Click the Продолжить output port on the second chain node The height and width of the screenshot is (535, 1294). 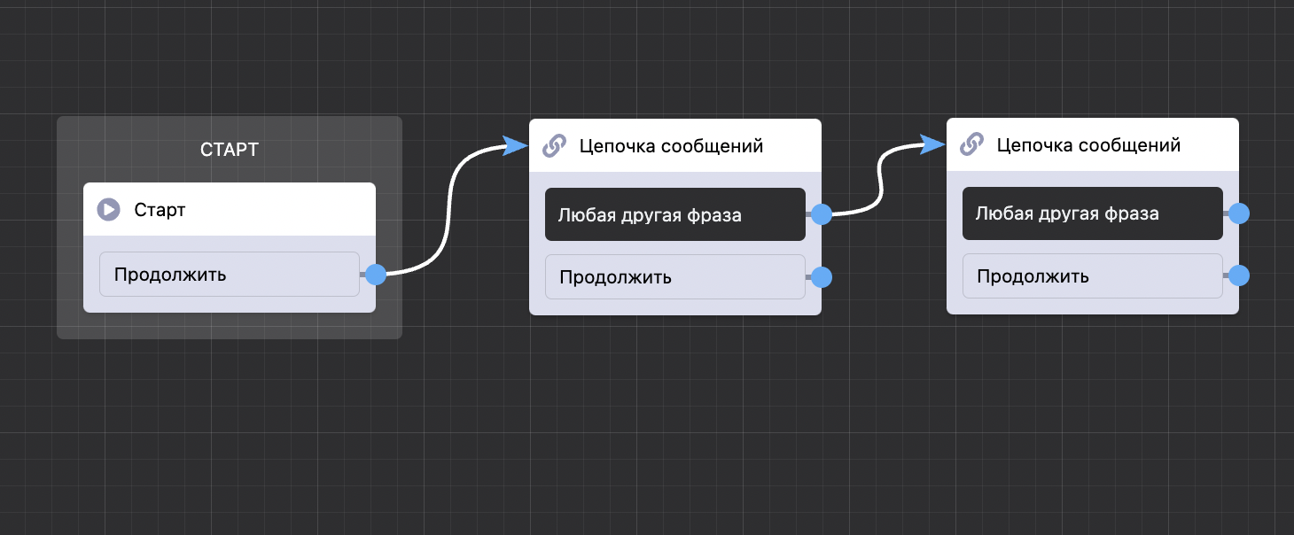pyautogui.click(x=1239, y=275)
